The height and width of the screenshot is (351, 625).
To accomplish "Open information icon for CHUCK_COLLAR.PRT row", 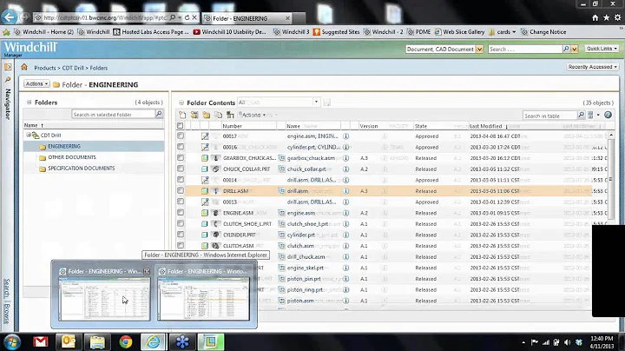I will pos(346,169).
